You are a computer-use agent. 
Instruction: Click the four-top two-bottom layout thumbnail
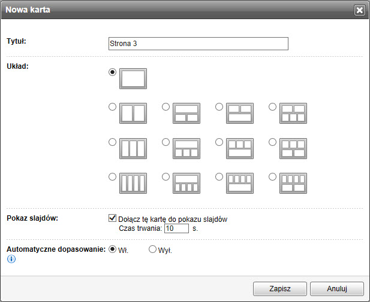pos(293,184)
